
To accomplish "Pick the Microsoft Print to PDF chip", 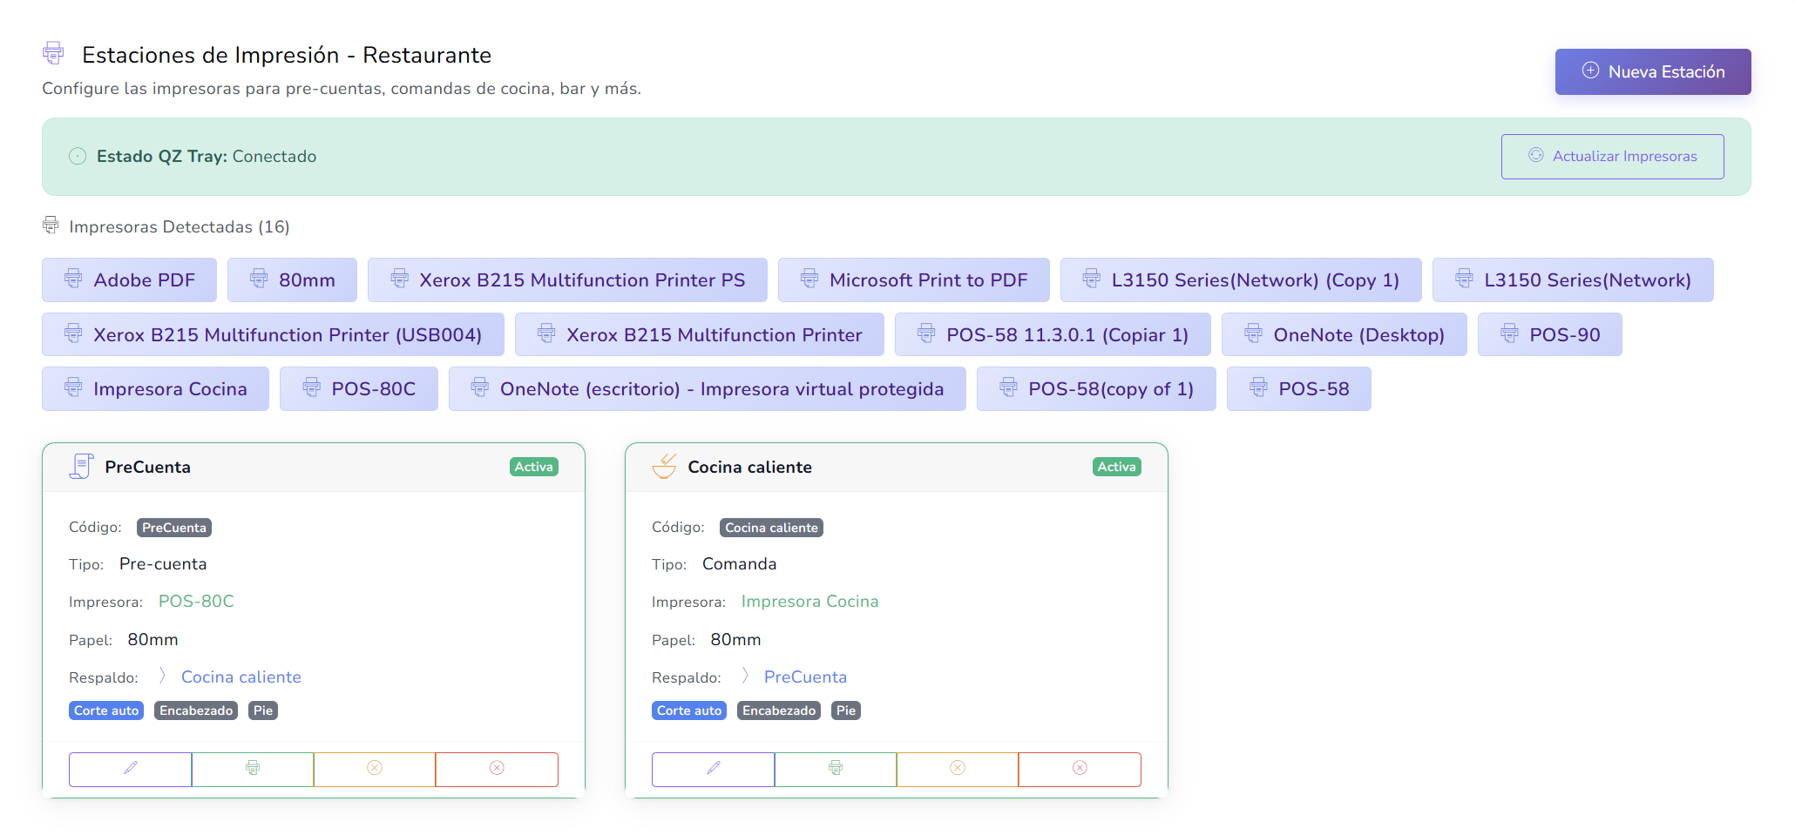I will pyautogui.click(x=913, y=280).
